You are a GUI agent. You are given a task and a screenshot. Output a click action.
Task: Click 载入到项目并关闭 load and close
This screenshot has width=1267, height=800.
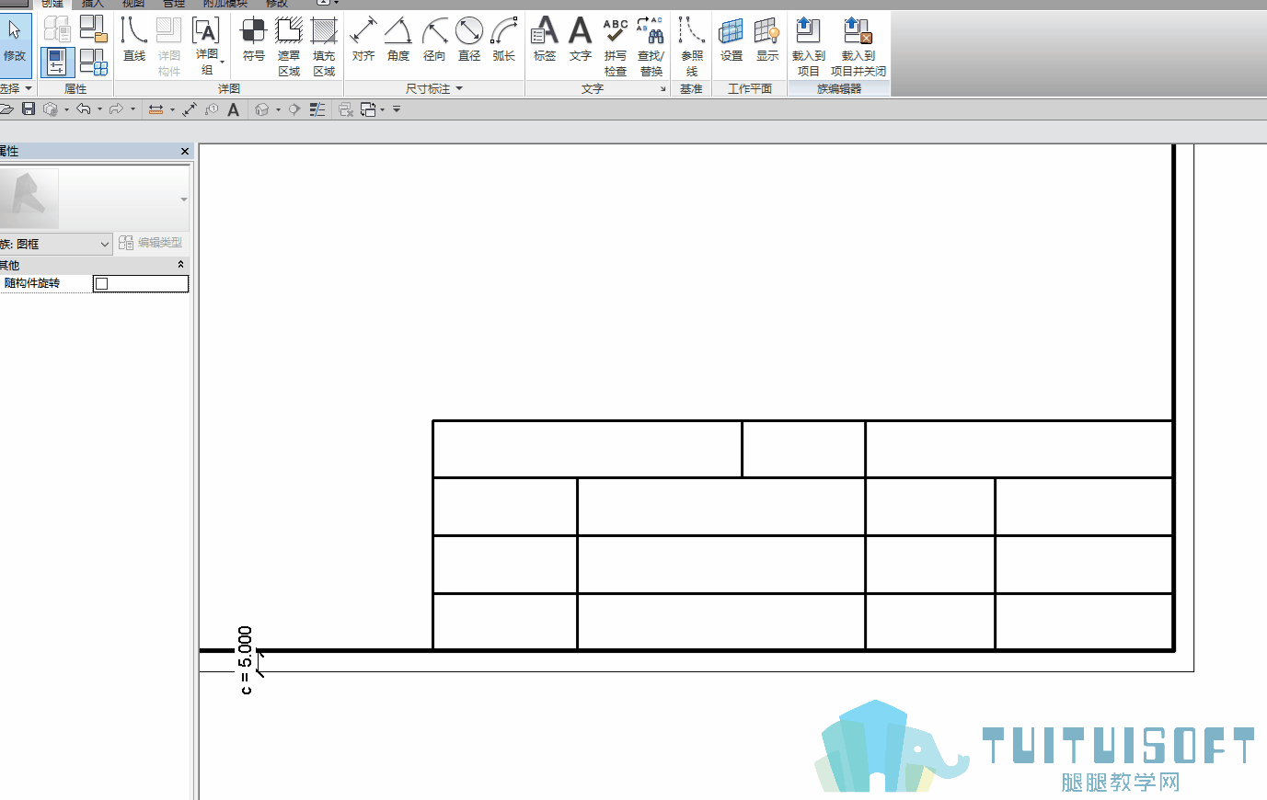coord(858,46)
